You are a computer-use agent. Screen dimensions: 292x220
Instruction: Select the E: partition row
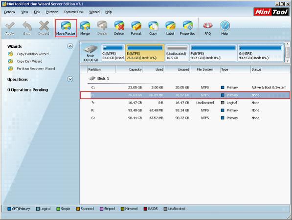tap(185, 95)
